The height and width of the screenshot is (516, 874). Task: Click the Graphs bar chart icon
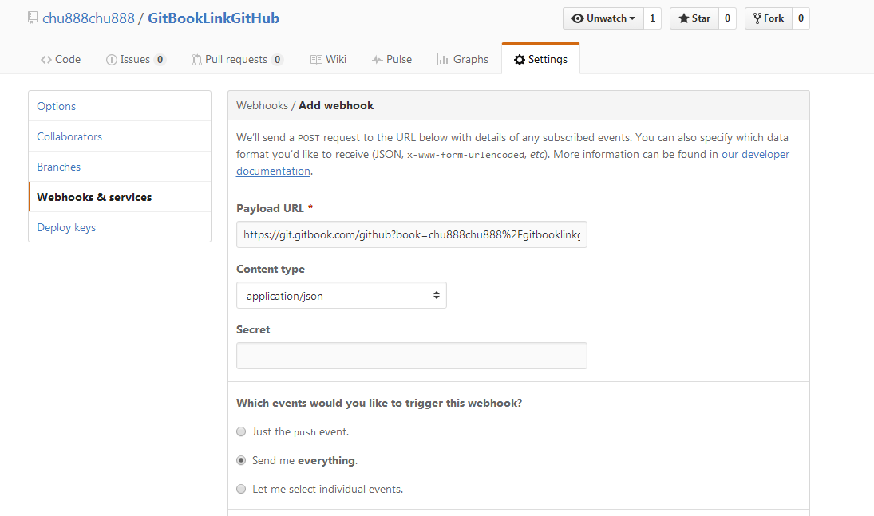pyautogui.click(x=443, y=60)
